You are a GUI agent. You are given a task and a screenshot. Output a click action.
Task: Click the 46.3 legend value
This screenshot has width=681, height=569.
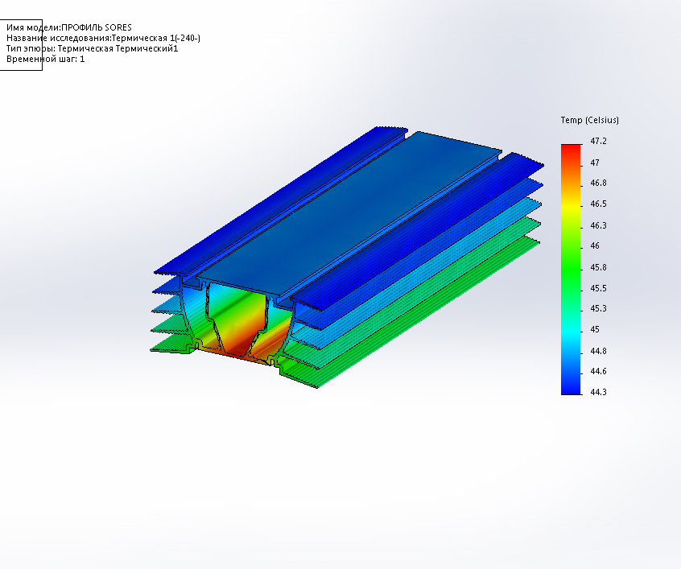598,225
